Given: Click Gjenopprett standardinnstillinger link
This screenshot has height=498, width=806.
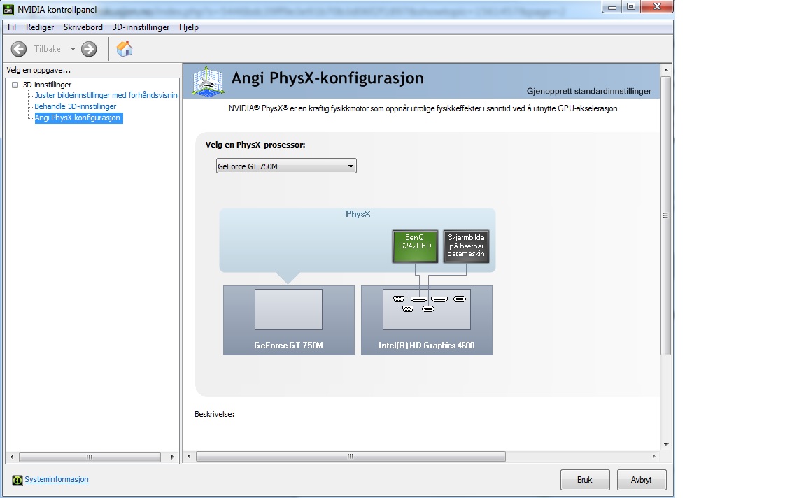Looking at the screenshot, I should 588,91.
